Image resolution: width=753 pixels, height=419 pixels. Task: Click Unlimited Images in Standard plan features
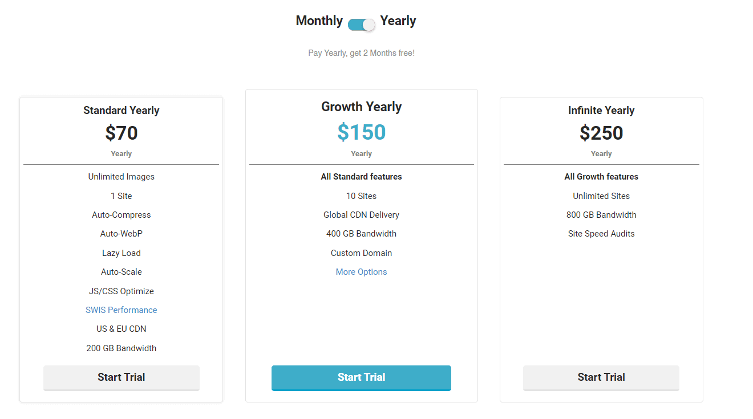[x=121, y=176]
